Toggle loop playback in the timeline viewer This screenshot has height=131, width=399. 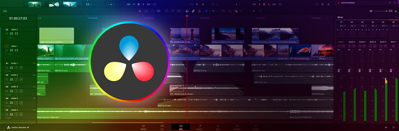coord(280,4)
